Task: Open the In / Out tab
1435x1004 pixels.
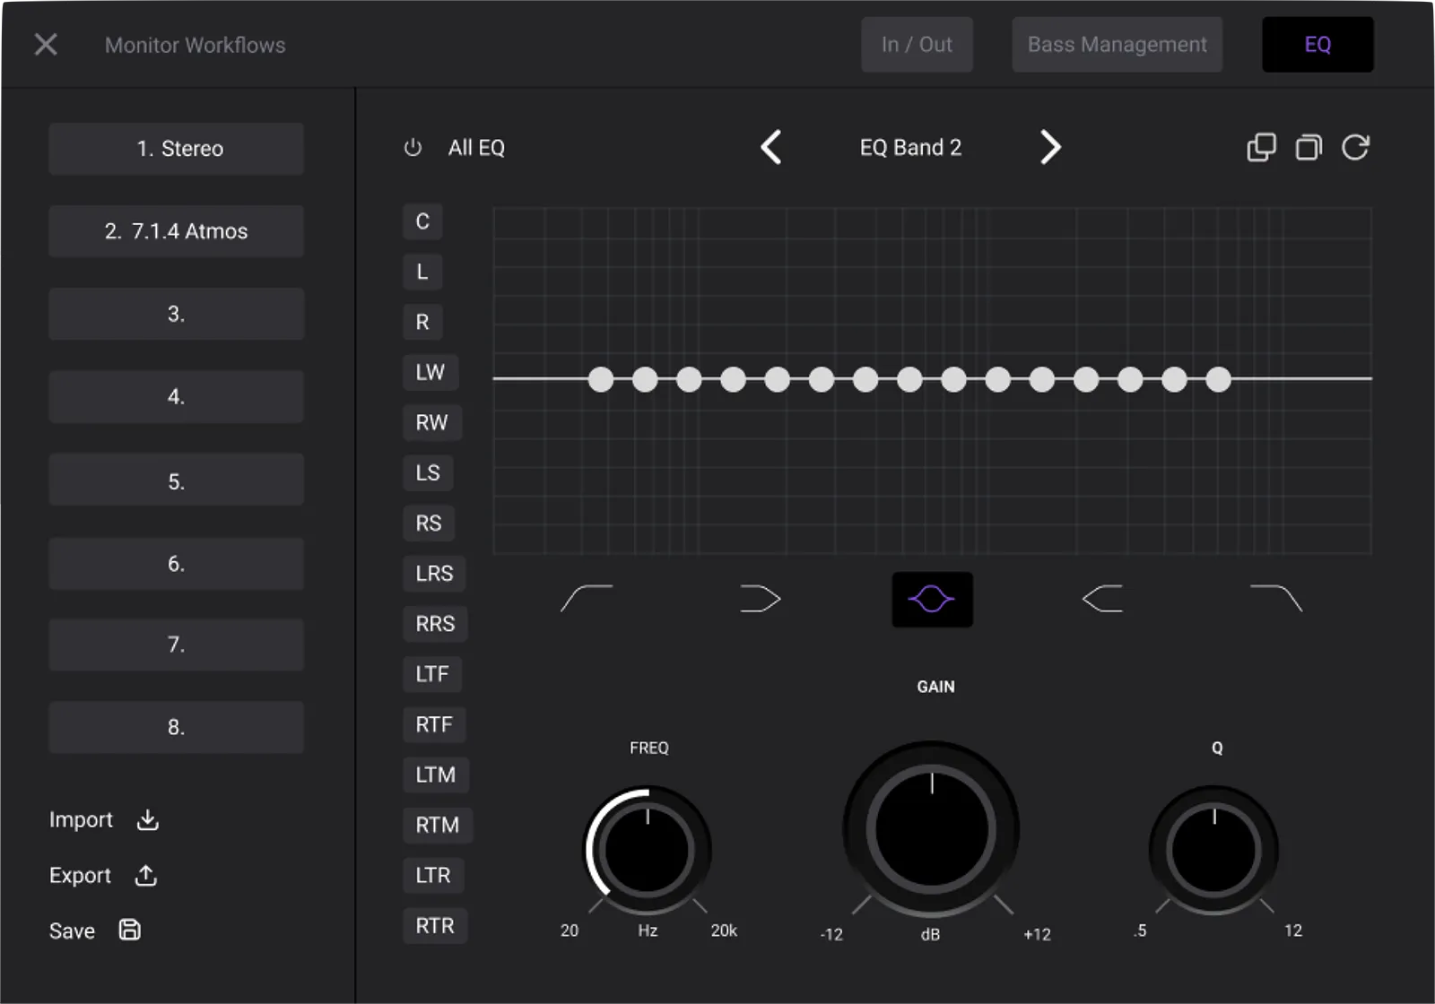Action: [917, 44]
